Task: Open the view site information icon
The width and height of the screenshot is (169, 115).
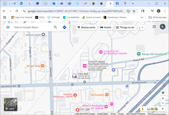Action: [x=24, y=11]
